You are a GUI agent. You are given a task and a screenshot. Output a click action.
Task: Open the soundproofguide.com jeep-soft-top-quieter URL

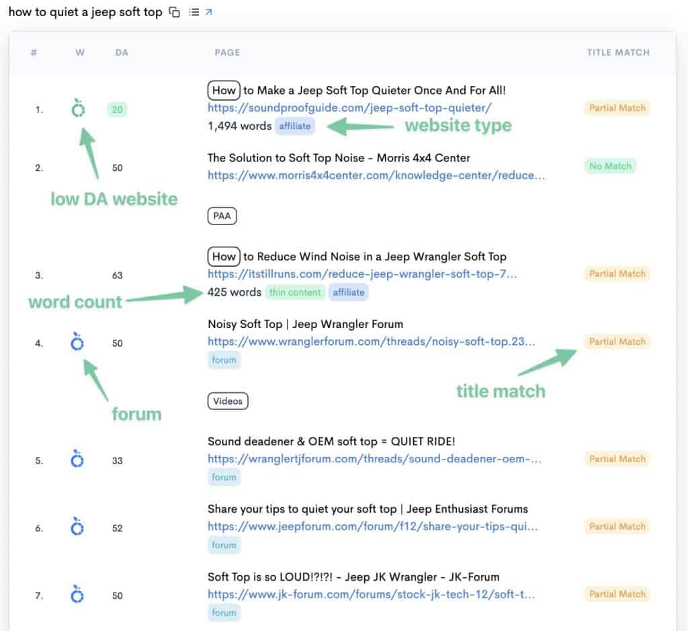pos(349,108)
